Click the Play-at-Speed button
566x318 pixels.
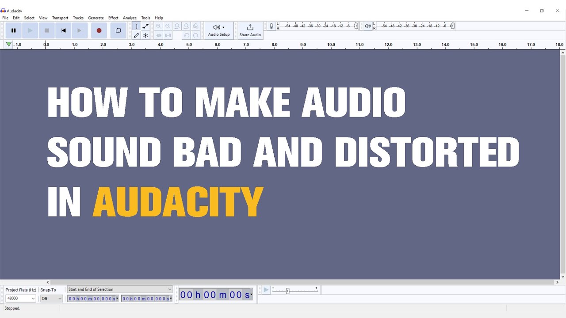click(x=266, y=290)
